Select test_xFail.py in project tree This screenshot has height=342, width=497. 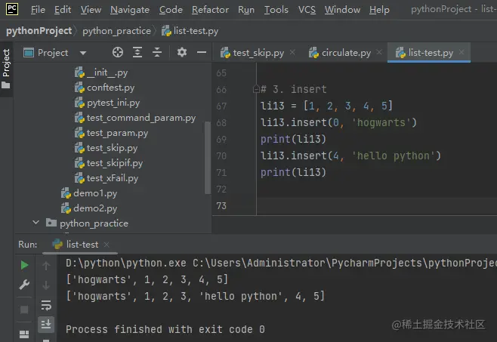[x=106, y=178]
